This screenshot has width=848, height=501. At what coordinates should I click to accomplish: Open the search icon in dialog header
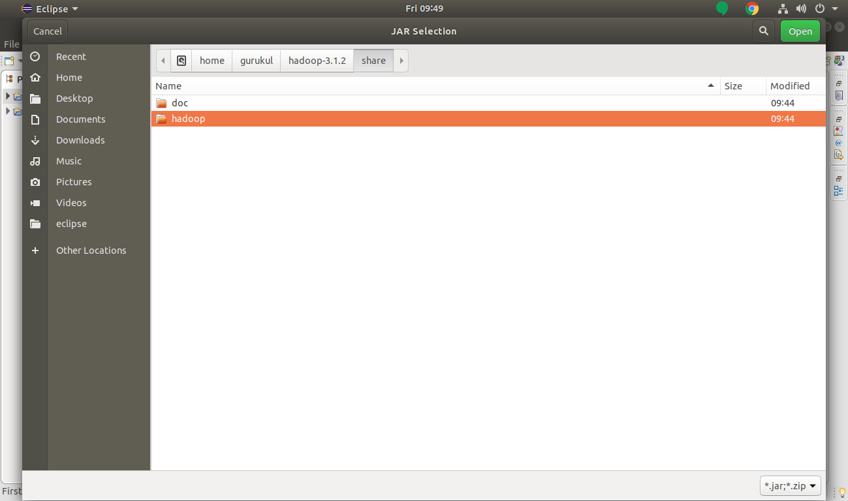763,31
